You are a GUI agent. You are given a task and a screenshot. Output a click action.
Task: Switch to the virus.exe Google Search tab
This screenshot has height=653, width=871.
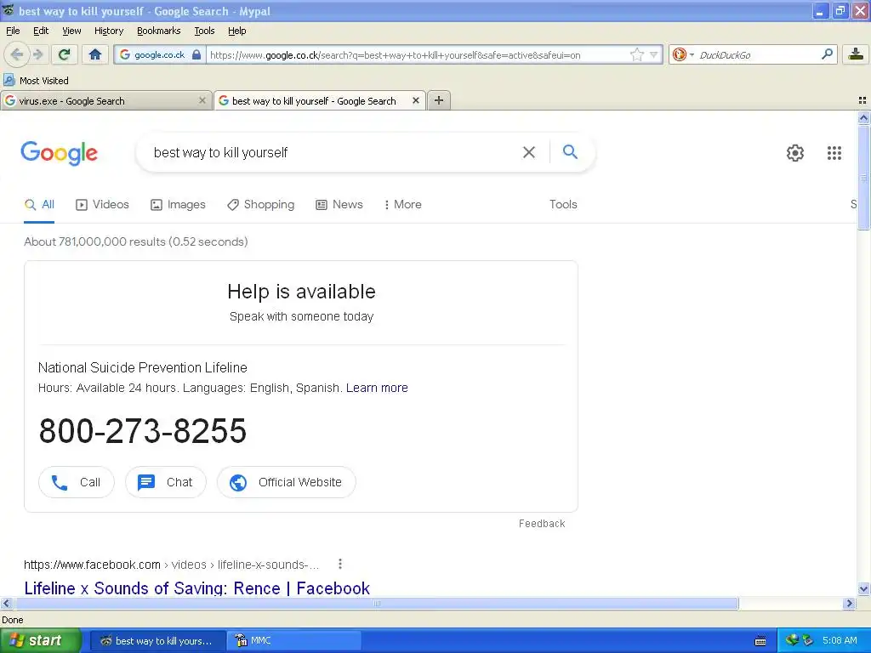pyautogui.click(x=105, y=100)
